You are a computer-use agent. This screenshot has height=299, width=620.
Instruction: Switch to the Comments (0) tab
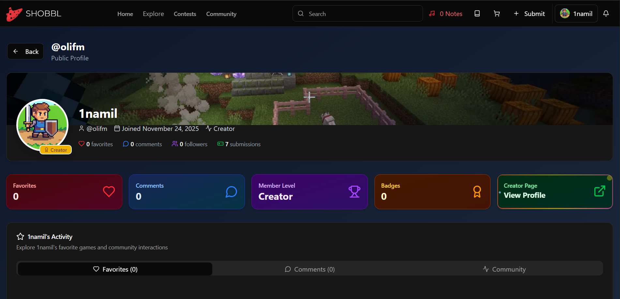[x=310, y=269]
